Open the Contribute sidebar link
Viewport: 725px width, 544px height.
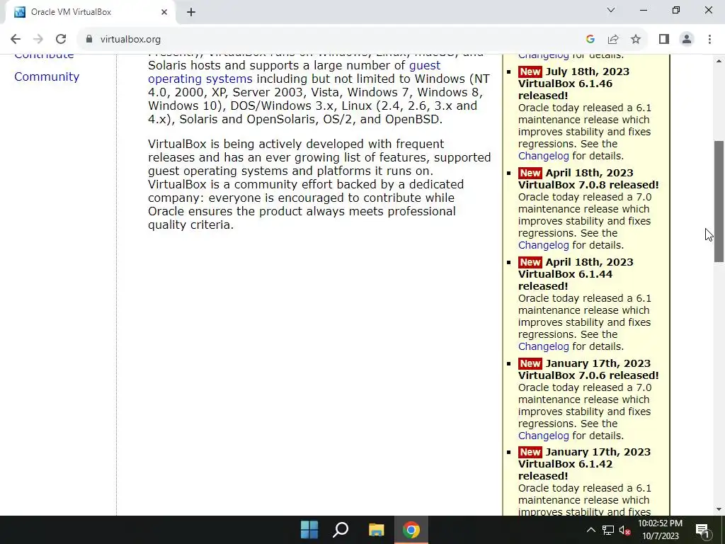coord(44,57)
